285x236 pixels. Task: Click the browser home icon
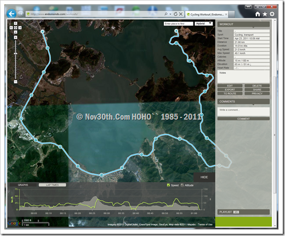pyautogui.click(x=258, y=14)
